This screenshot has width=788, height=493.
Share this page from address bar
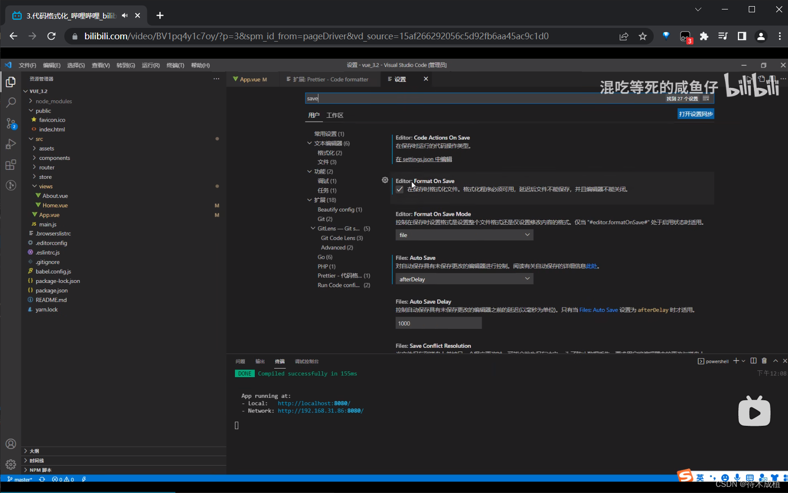click(624, 36)
